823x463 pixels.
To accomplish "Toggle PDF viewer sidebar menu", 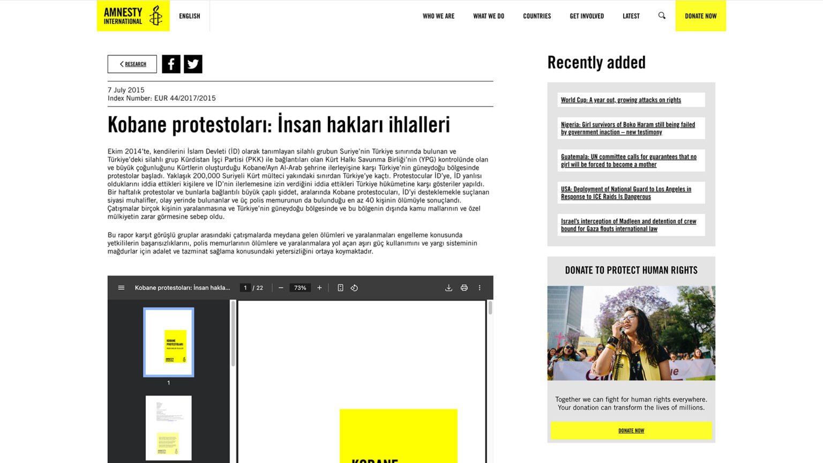I will point(121,288).
